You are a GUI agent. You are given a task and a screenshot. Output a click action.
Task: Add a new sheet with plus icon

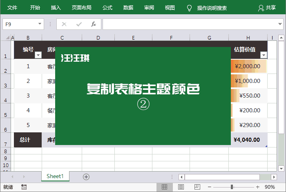86,176
